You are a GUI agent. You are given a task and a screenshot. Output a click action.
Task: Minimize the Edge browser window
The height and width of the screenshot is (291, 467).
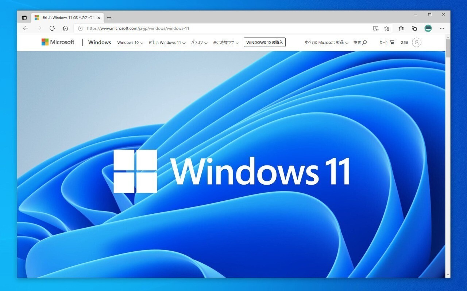coord(416,15)
